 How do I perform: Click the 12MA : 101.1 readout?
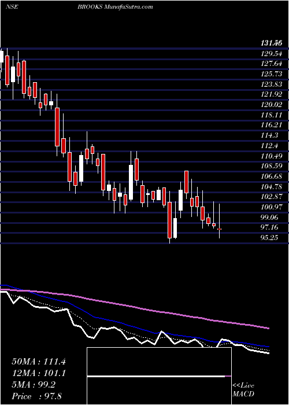[x=39, y=373]
